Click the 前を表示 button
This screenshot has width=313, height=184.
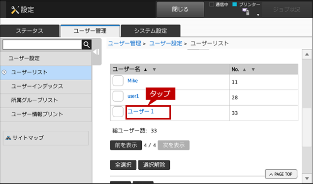[x=126, y=145]
